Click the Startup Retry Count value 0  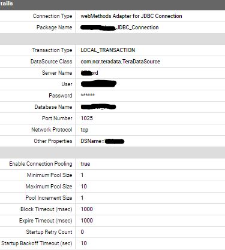82,232
